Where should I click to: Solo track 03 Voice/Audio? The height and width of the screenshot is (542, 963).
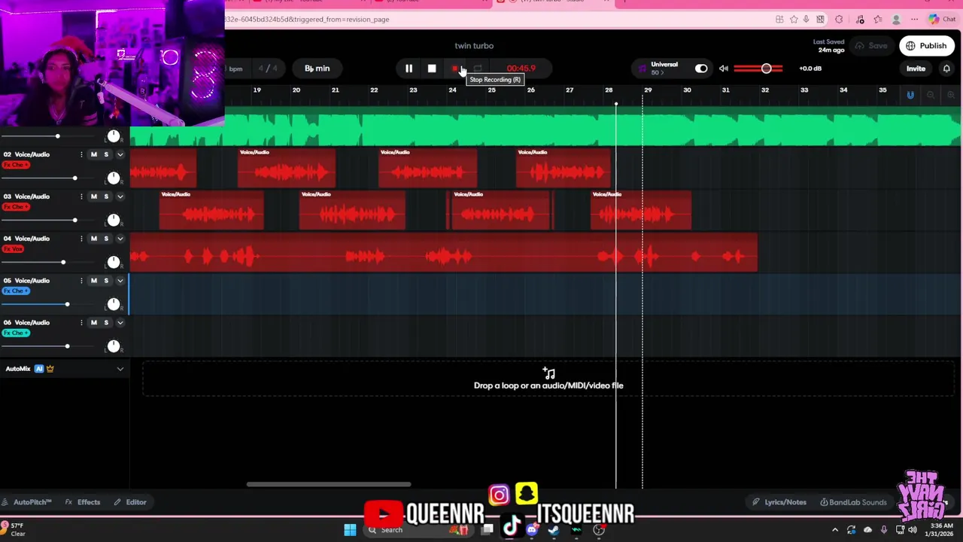tap(106, 196)
